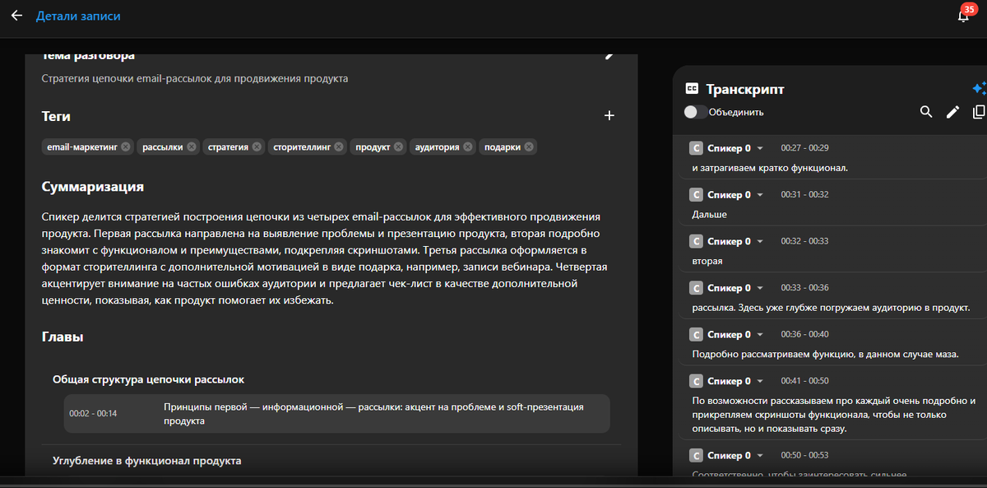
Task: Click transcript line 'и затрагиваем кратко функционал.'
Action: coord(770,168)
